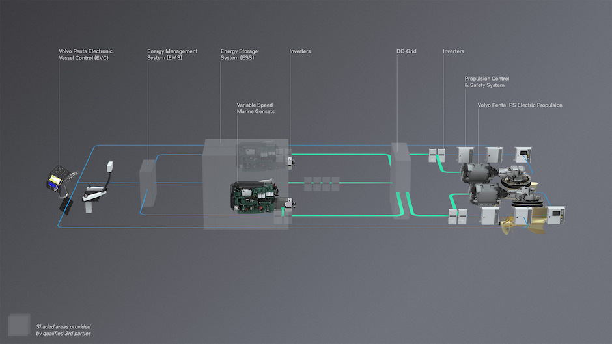Click 'Volvo Penta Electronic Vessel Control (EVC)' label
Viewport: 612px width, 344px height.
point(85,55)
